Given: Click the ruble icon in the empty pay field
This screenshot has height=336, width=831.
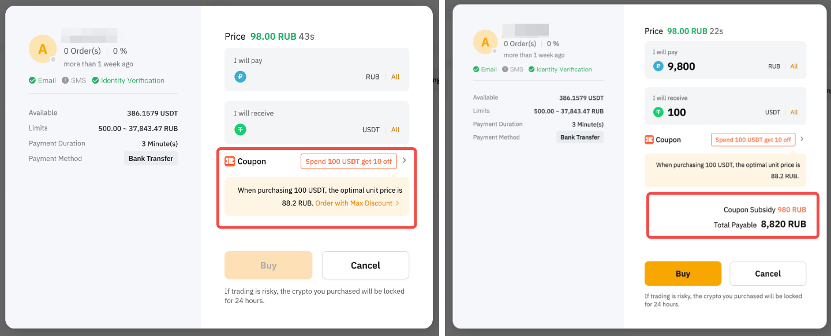Looking at the screenshot, I should 240,77.
